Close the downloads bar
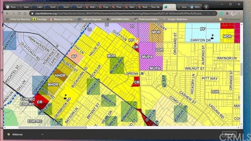251x141 pixels. (x=240, y=134)
